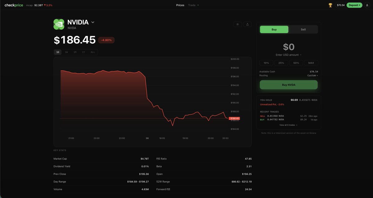The image size is (373, 198).
Task: Click the Deposit + button
Action: [354, 5]
